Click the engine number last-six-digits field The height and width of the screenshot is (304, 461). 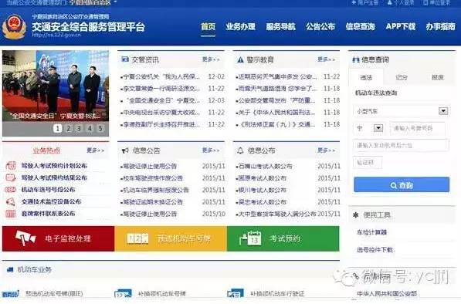click(401, 145)
